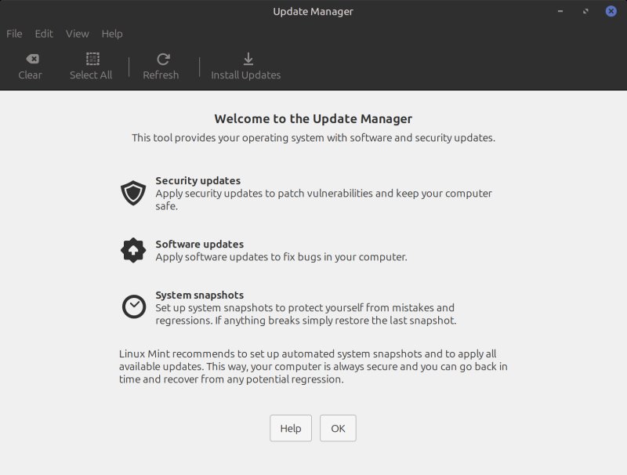Click the Update Manager title bar

pos(313,11)
